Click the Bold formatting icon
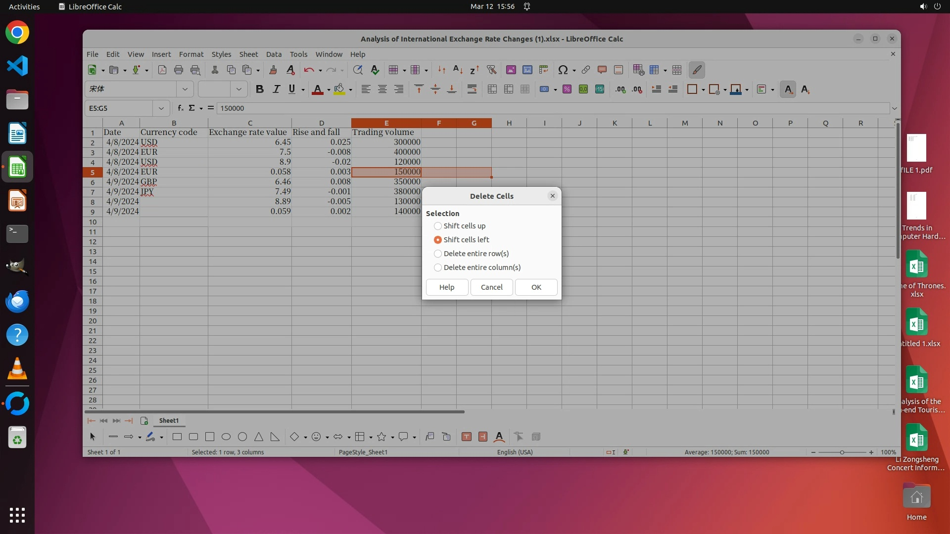This screenshot has width=950, height=534. click(259, 89)
